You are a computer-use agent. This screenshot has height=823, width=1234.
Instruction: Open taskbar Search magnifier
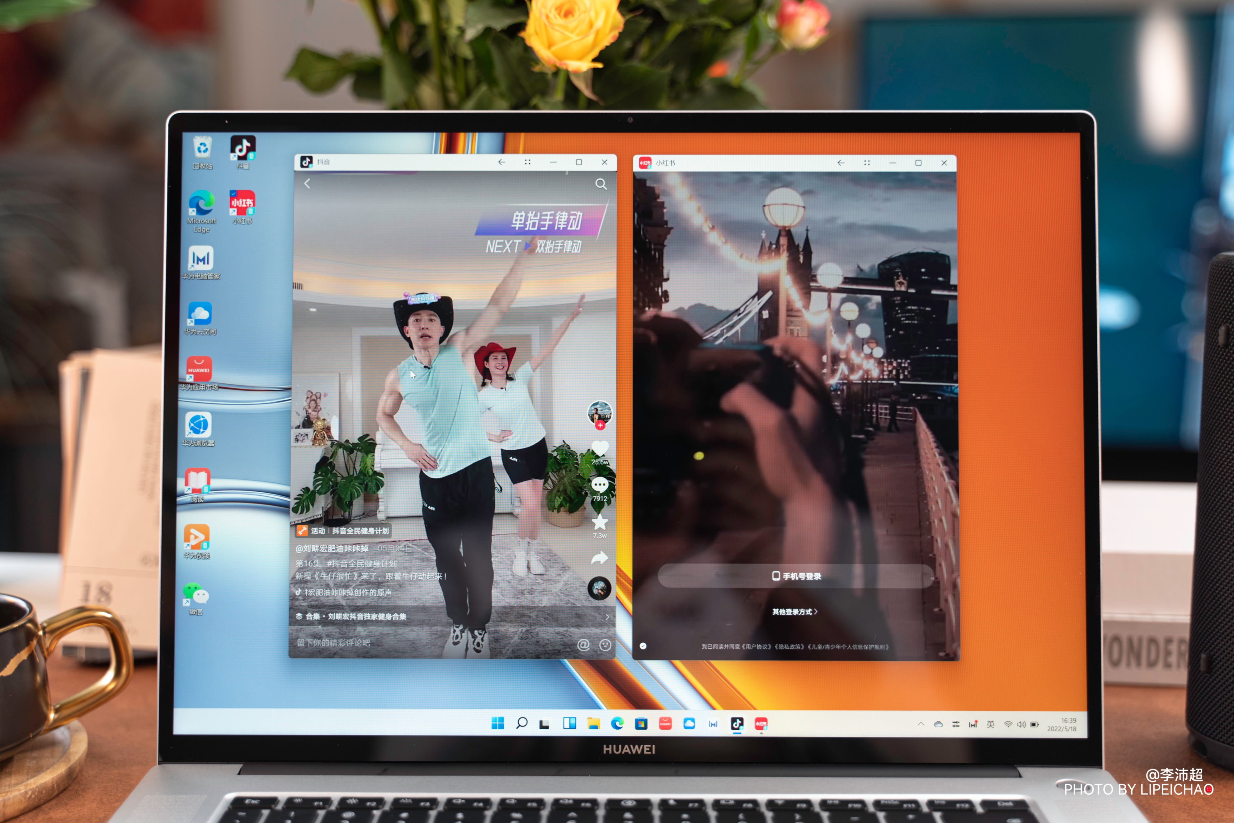coord(521,723)
